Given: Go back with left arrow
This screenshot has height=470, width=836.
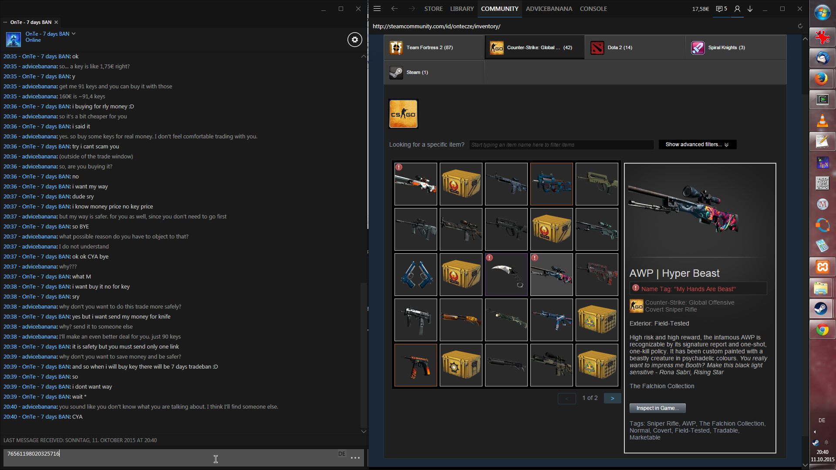Looking at the screenshot, I should [x=394, y=9].
